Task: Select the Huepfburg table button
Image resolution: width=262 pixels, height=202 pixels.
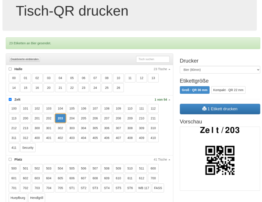Action: point(18,198)
